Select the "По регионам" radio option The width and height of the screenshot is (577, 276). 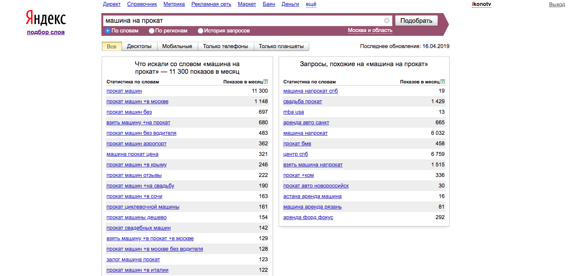point(152,31)
